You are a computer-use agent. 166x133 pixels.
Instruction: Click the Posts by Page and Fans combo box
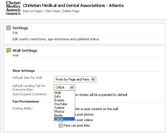click(75, 79)
